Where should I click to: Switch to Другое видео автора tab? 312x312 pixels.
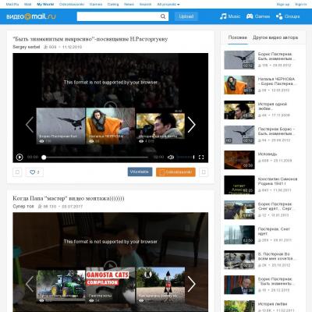[275, 37]
